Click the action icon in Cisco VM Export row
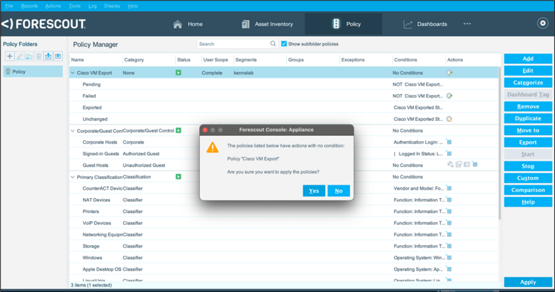This screenshot has width=555, height=292. 450,73
